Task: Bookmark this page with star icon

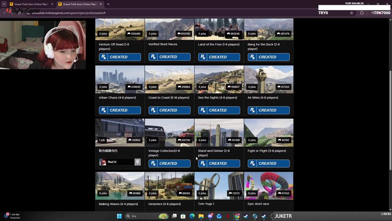Action: tap(352, 13)
